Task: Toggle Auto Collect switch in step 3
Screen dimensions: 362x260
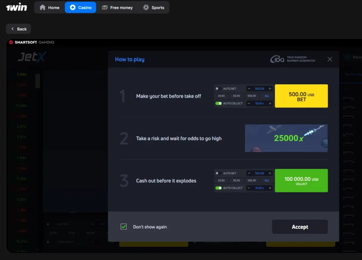Action: pos(218,188)
